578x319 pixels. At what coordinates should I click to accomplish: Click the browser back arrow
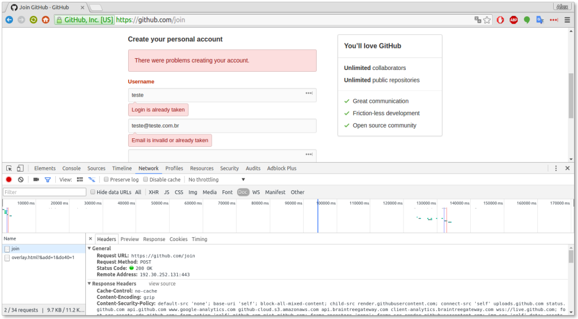coord(9,20)
